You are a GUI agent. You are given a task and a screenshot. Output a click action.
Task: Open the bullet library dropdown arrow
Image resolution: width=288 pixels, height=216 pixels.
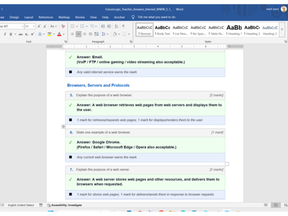click(77, 26)
